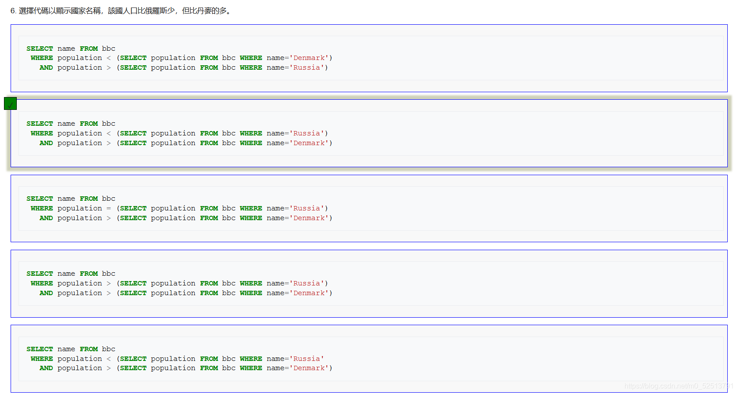The width and height of the screenshot is (737, 394).
Task: Click 'Russia' in the first answer's AND line
Action: pos(306,68)
